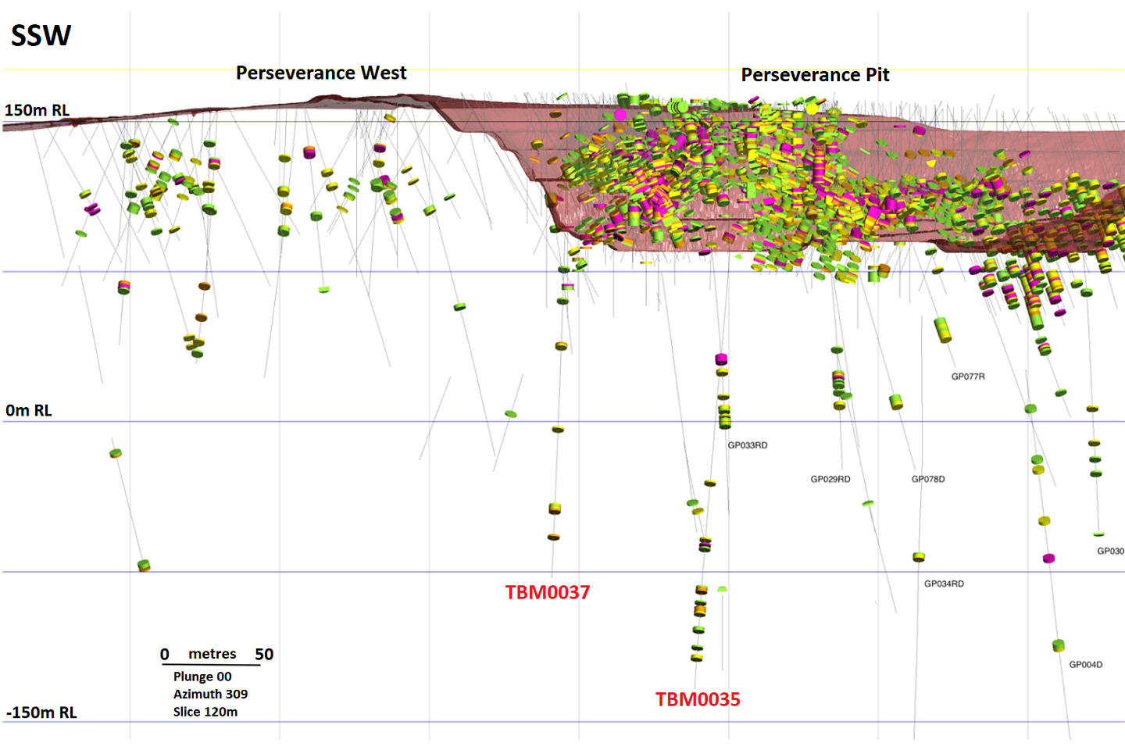Screen dimensions: 1125x750
Task: Click the Perseverance West heading
Action: pos(321,73)
